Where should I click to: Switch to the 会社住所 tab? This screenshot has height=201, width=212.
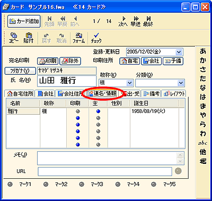[x=69, y=94]
